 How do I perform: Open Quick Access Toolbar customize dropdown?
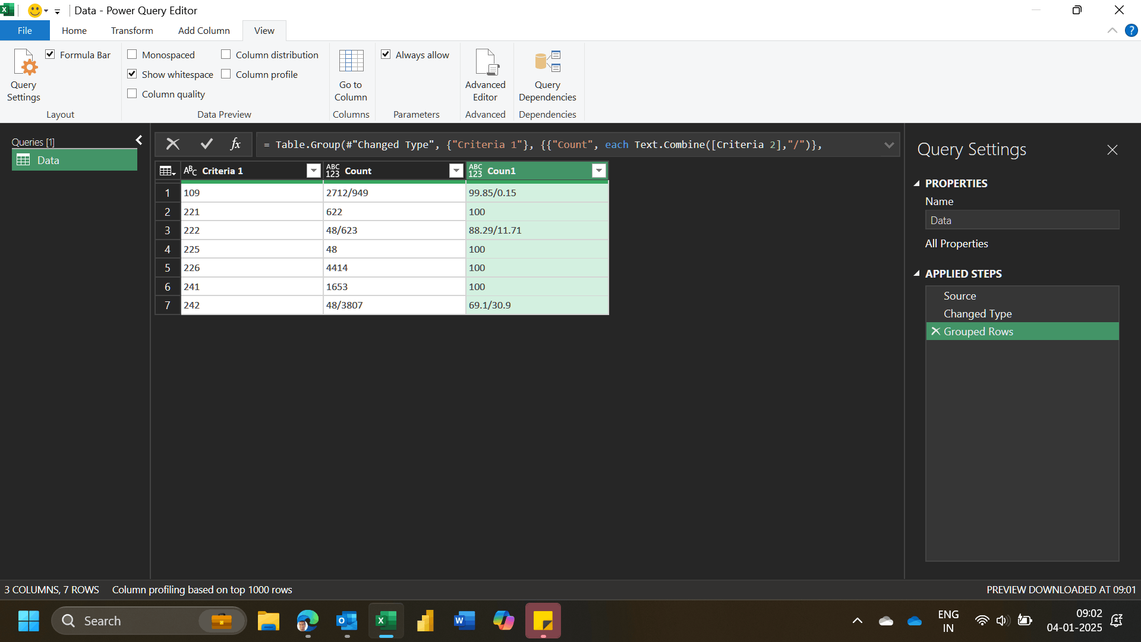pos(58,11)
